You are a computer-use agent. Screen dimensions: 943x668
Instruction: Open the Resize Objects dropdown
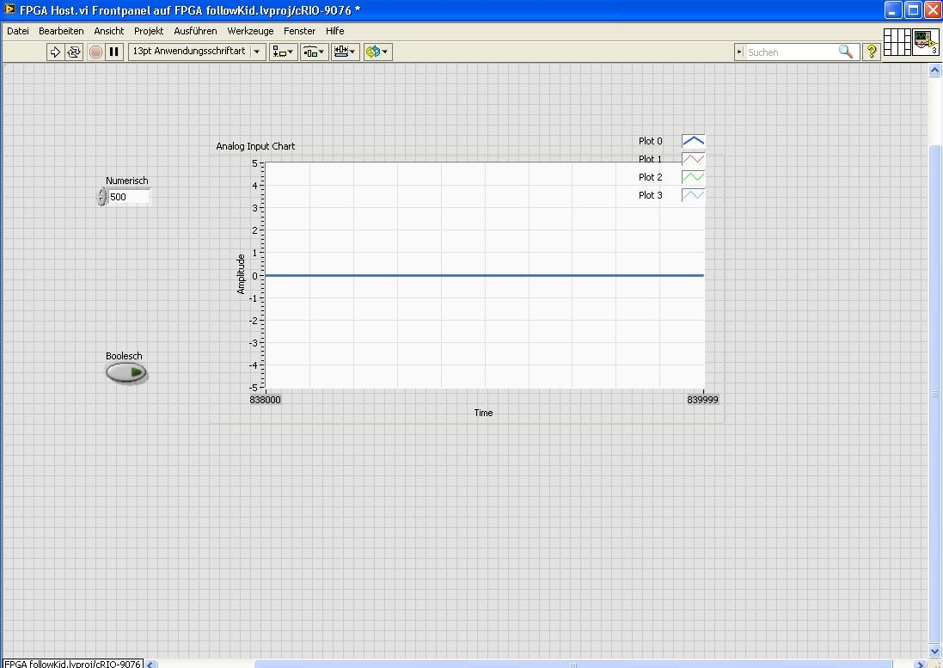point(346,52)
